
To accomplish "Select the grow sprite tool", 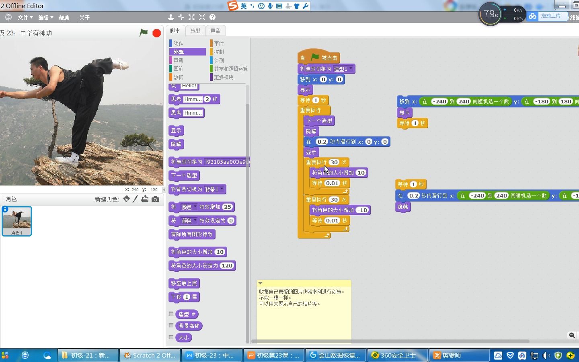I will pos(191,17).
